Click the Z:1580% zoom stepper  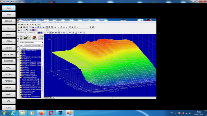(x=34, y=33)
